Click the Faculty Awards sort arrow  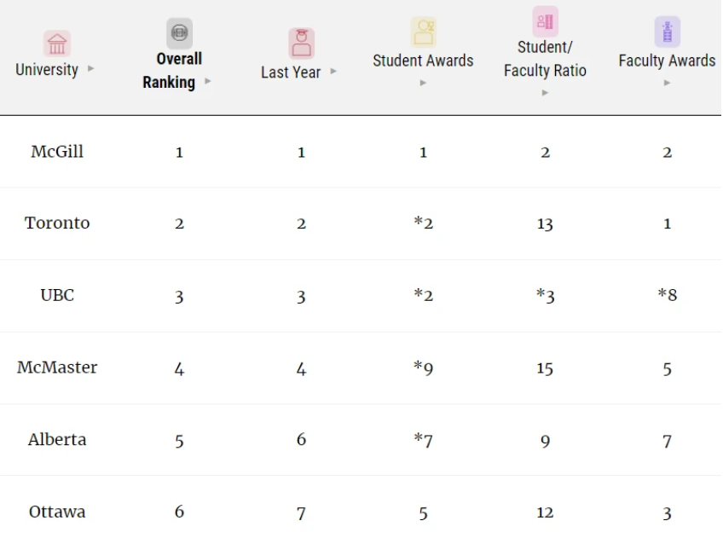[667, 83]
